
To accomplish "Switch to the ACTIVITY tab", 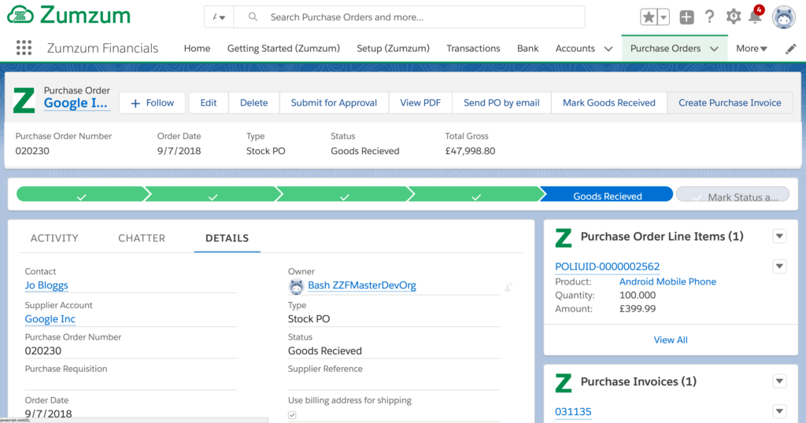I will click(x=54, y=238).
